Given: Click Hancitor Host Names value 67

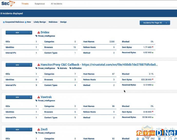Looking at the screenshot, I should (x=113, y=74).
